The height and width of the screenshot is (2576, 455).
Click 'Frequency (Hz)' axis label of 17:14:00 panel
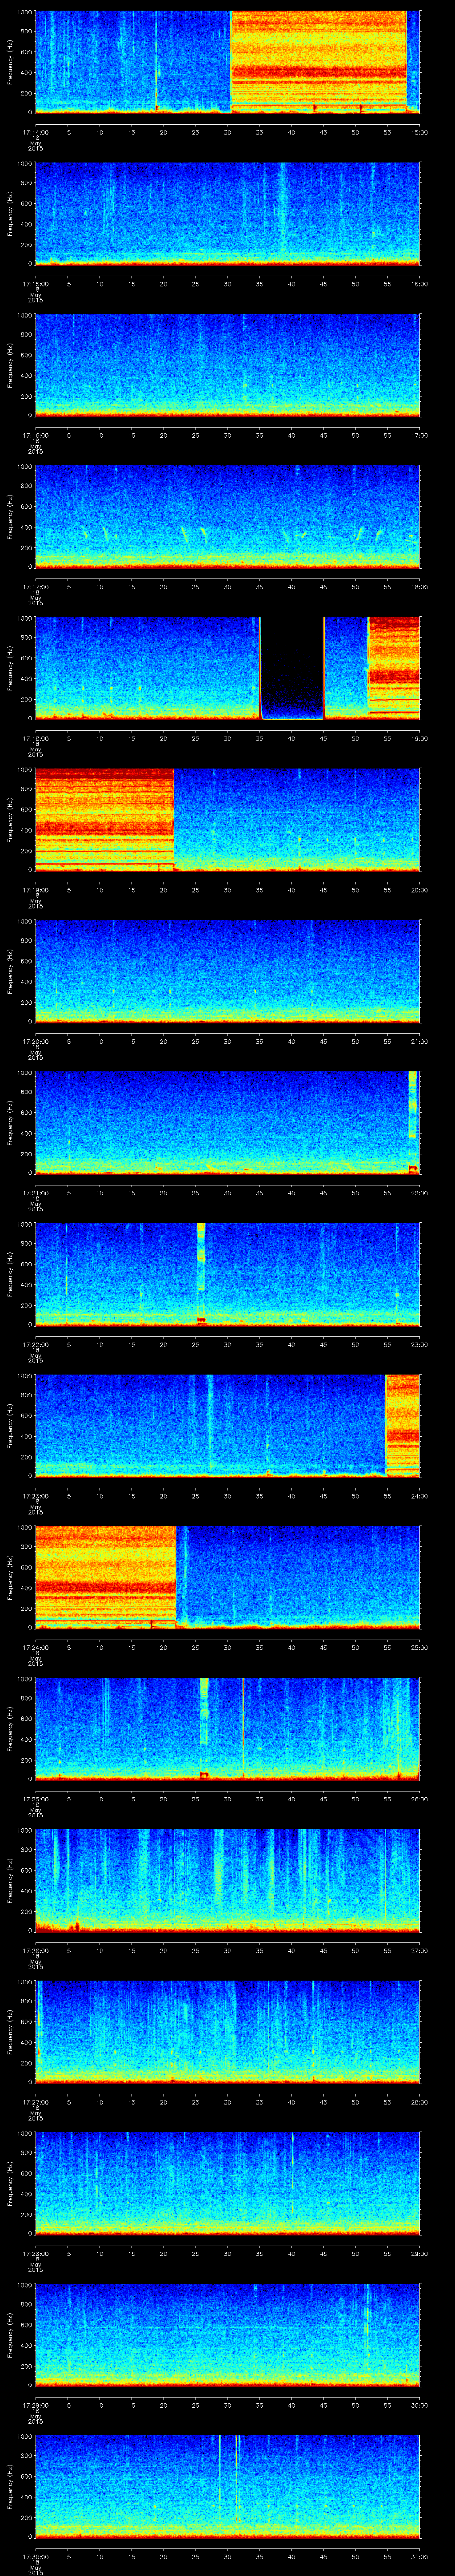click(x=10, y=62)
